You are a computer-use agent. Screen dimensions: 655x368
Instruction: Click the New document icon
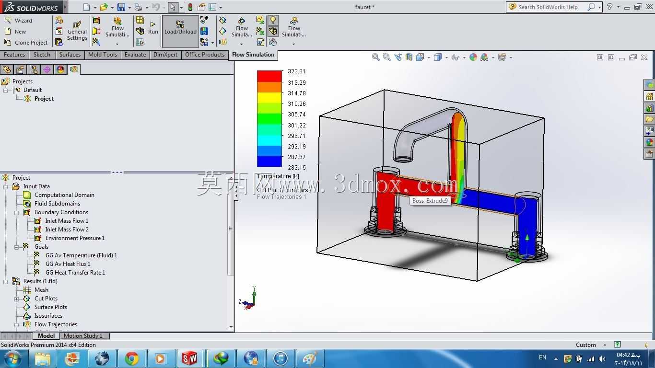[x=86, y=7]
